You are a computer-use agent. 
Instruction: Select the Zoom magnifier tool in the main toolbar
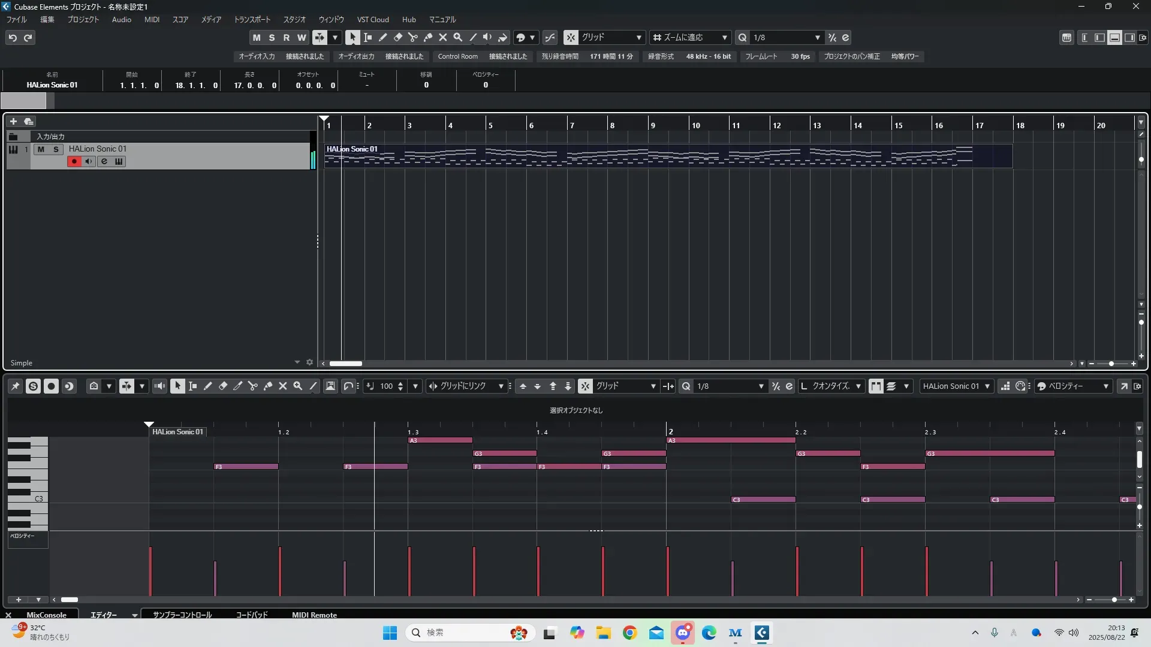tap(457, 37)
